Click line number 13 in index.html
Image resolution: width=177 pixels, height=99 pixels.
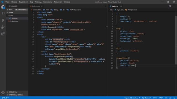coord(33,44)
